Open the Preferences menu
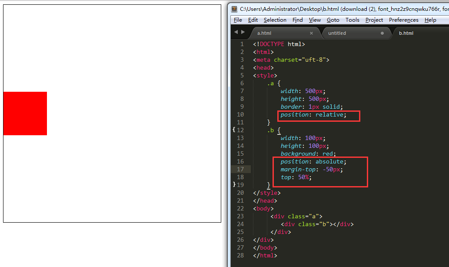Image resolution: width=449 pixels, height=267 pixels. [x=403, y=20]
